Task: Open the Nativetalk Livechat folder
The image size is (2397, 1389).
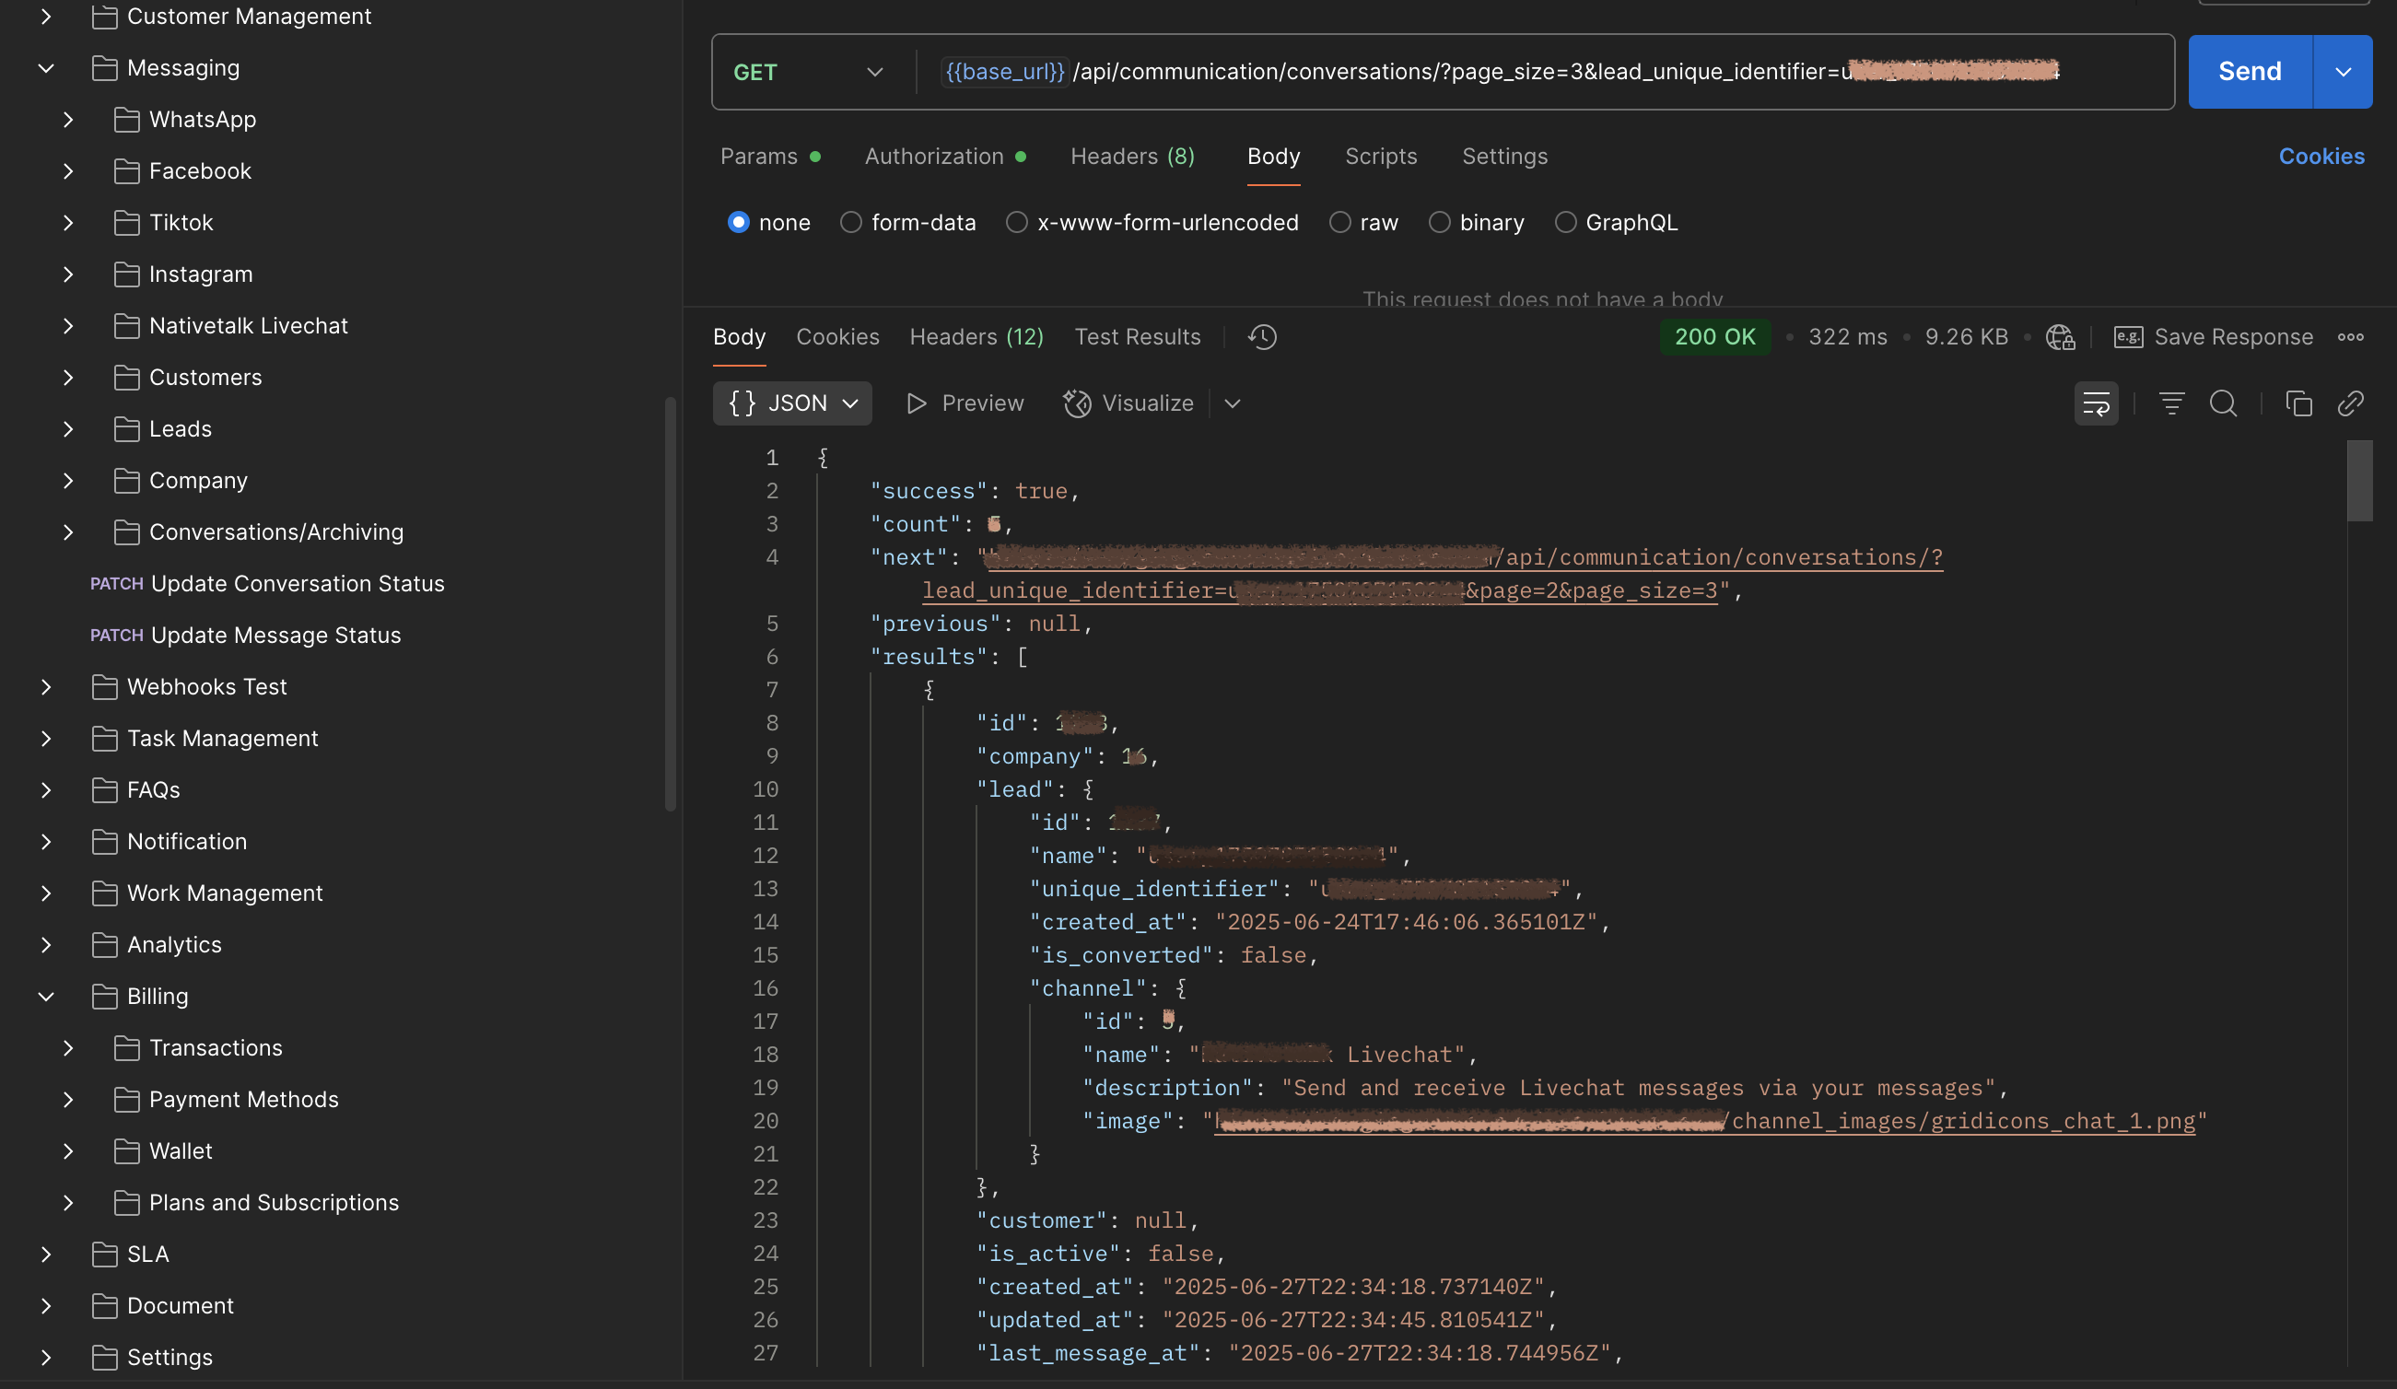Action: 248,326
